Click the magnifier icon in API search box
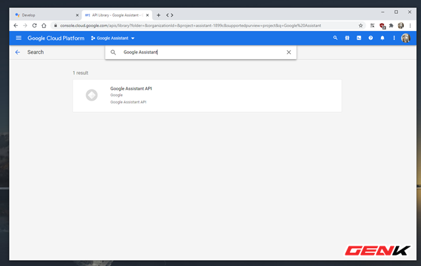Viewport: 421px width, 266px height. click(x=113, y=52)
